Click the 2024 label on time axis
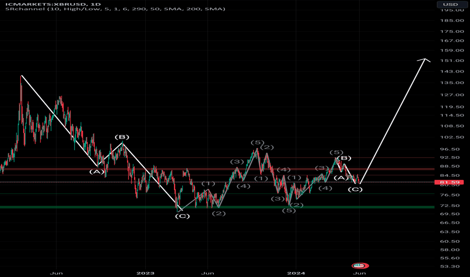The height and width of the screenshot is (277, 470). (296, 273)
